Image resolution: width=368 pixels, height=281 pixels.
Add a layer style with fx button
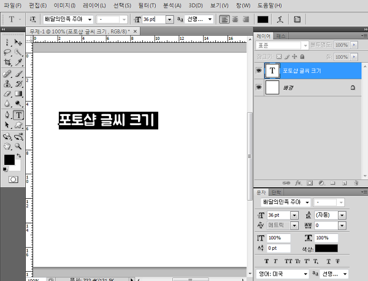click(298, 183)
